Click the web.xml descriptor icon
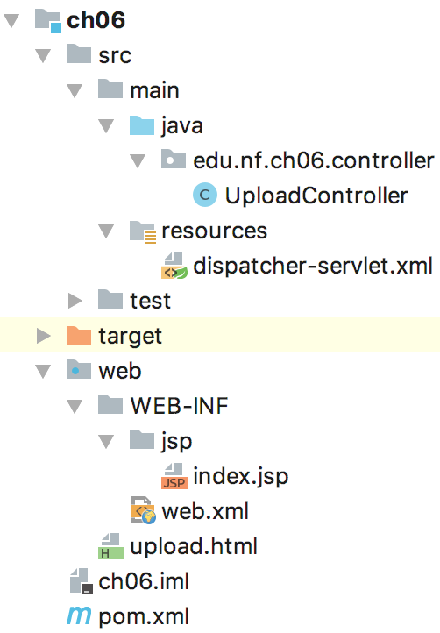Screen dimensions: 440x633 [x=143, y=511]
